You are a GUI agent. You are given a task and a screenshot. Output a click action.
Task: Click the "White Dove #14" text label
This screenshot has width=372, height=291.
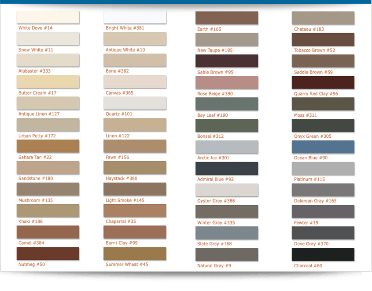point(35,28)
